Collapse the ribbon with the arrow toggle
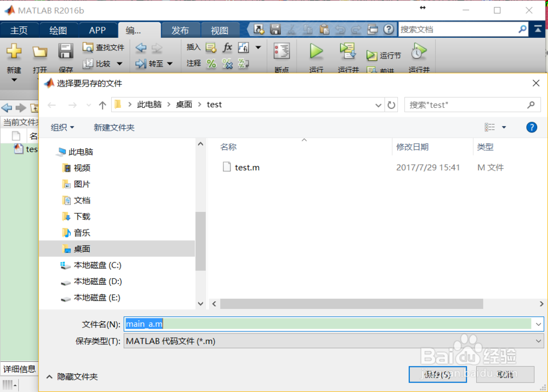 [x=539, y=29]
